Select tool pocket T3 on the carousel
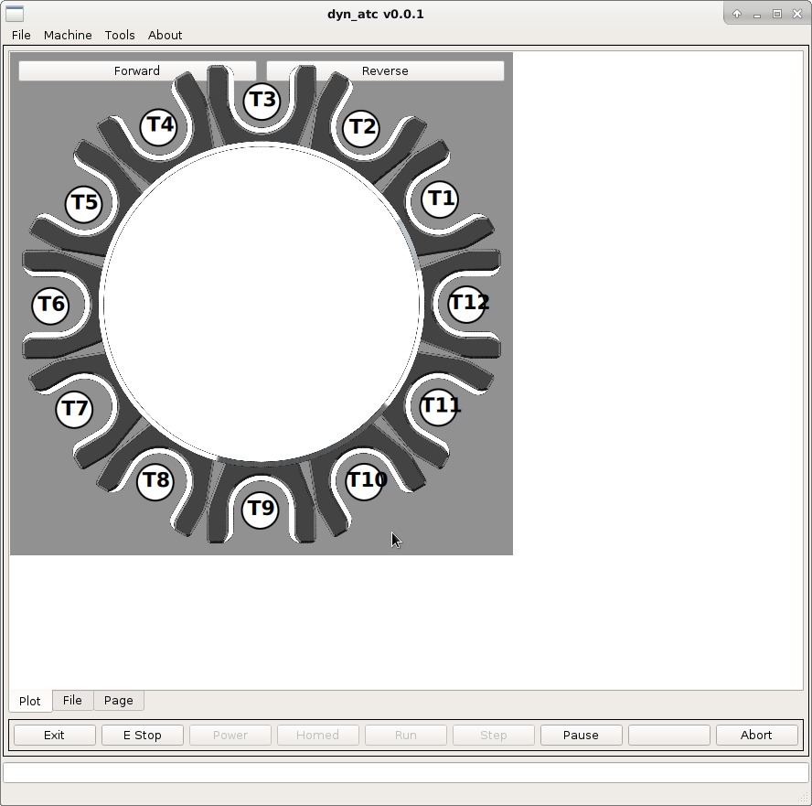The height and width of the screenshot is (806, 812). pyautogui.click(x=262, y=101)
